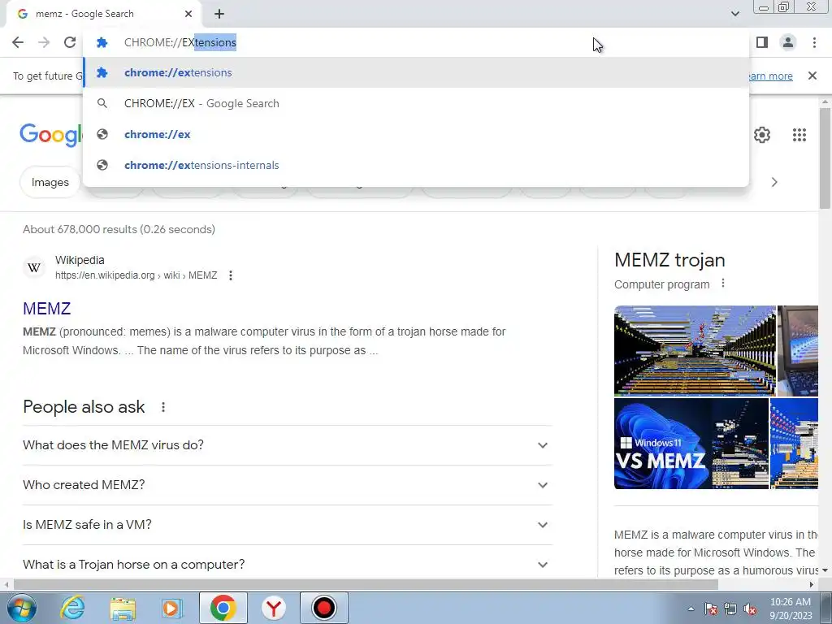Click the muted volume tray icon
This screenshot has height=624, width=832.
750,609
